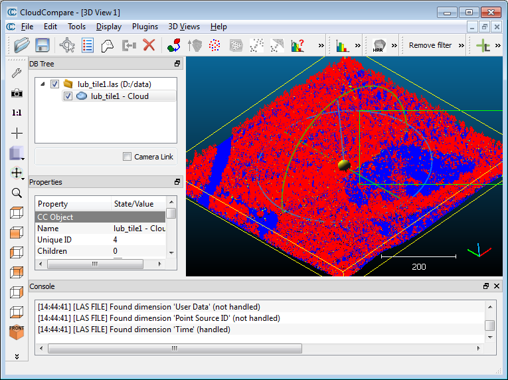Open the Help menu
Viewport: 508px width, 380px height.
[218, 27]
